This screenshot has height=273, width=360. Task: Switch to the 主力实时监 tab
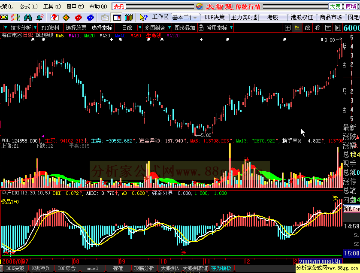click(x=244, y=17)
